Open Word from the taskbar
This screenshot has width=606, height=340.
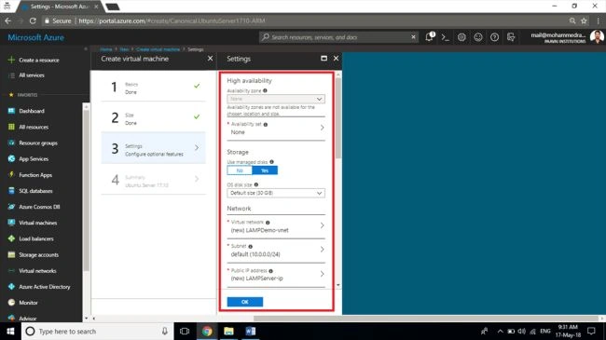251,331
